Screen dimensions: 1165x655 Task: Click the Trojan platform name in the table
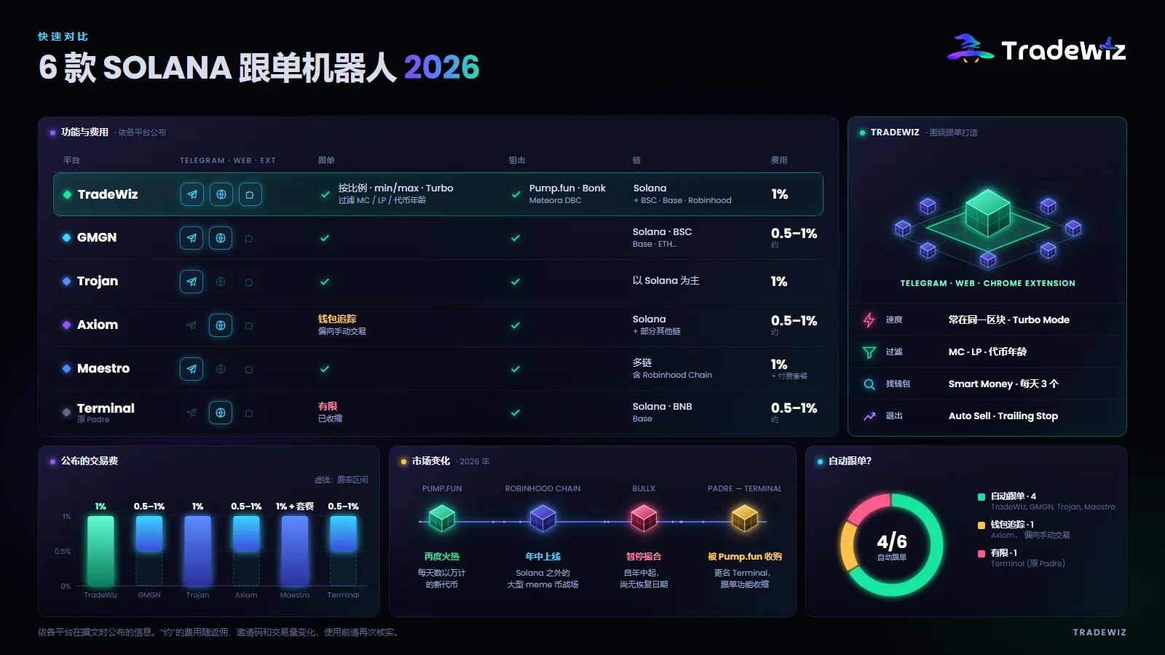click(98, 281)
